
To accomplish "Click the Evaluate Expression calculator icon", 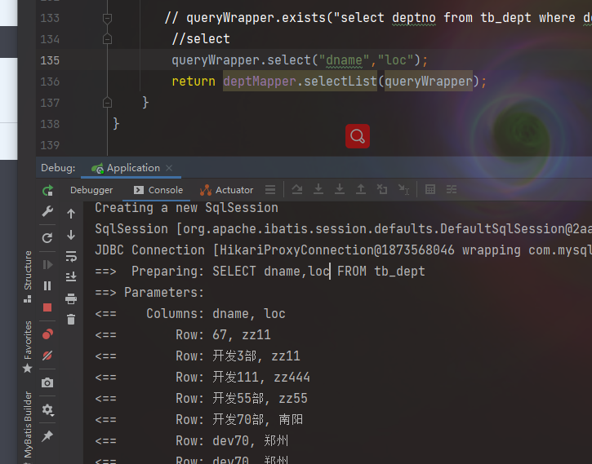I will click(x=430, y=189).
